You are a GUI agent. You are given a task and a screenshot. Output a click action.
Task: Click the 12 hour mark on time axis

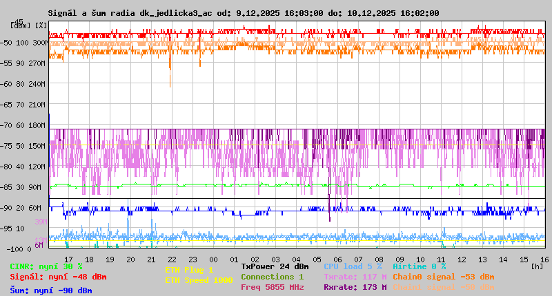(462, 259)
